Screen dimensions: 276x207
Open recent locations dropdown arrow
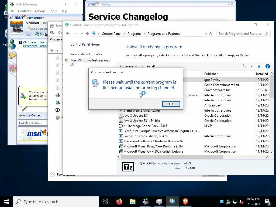pyautogui.click(x=82, y=34)
